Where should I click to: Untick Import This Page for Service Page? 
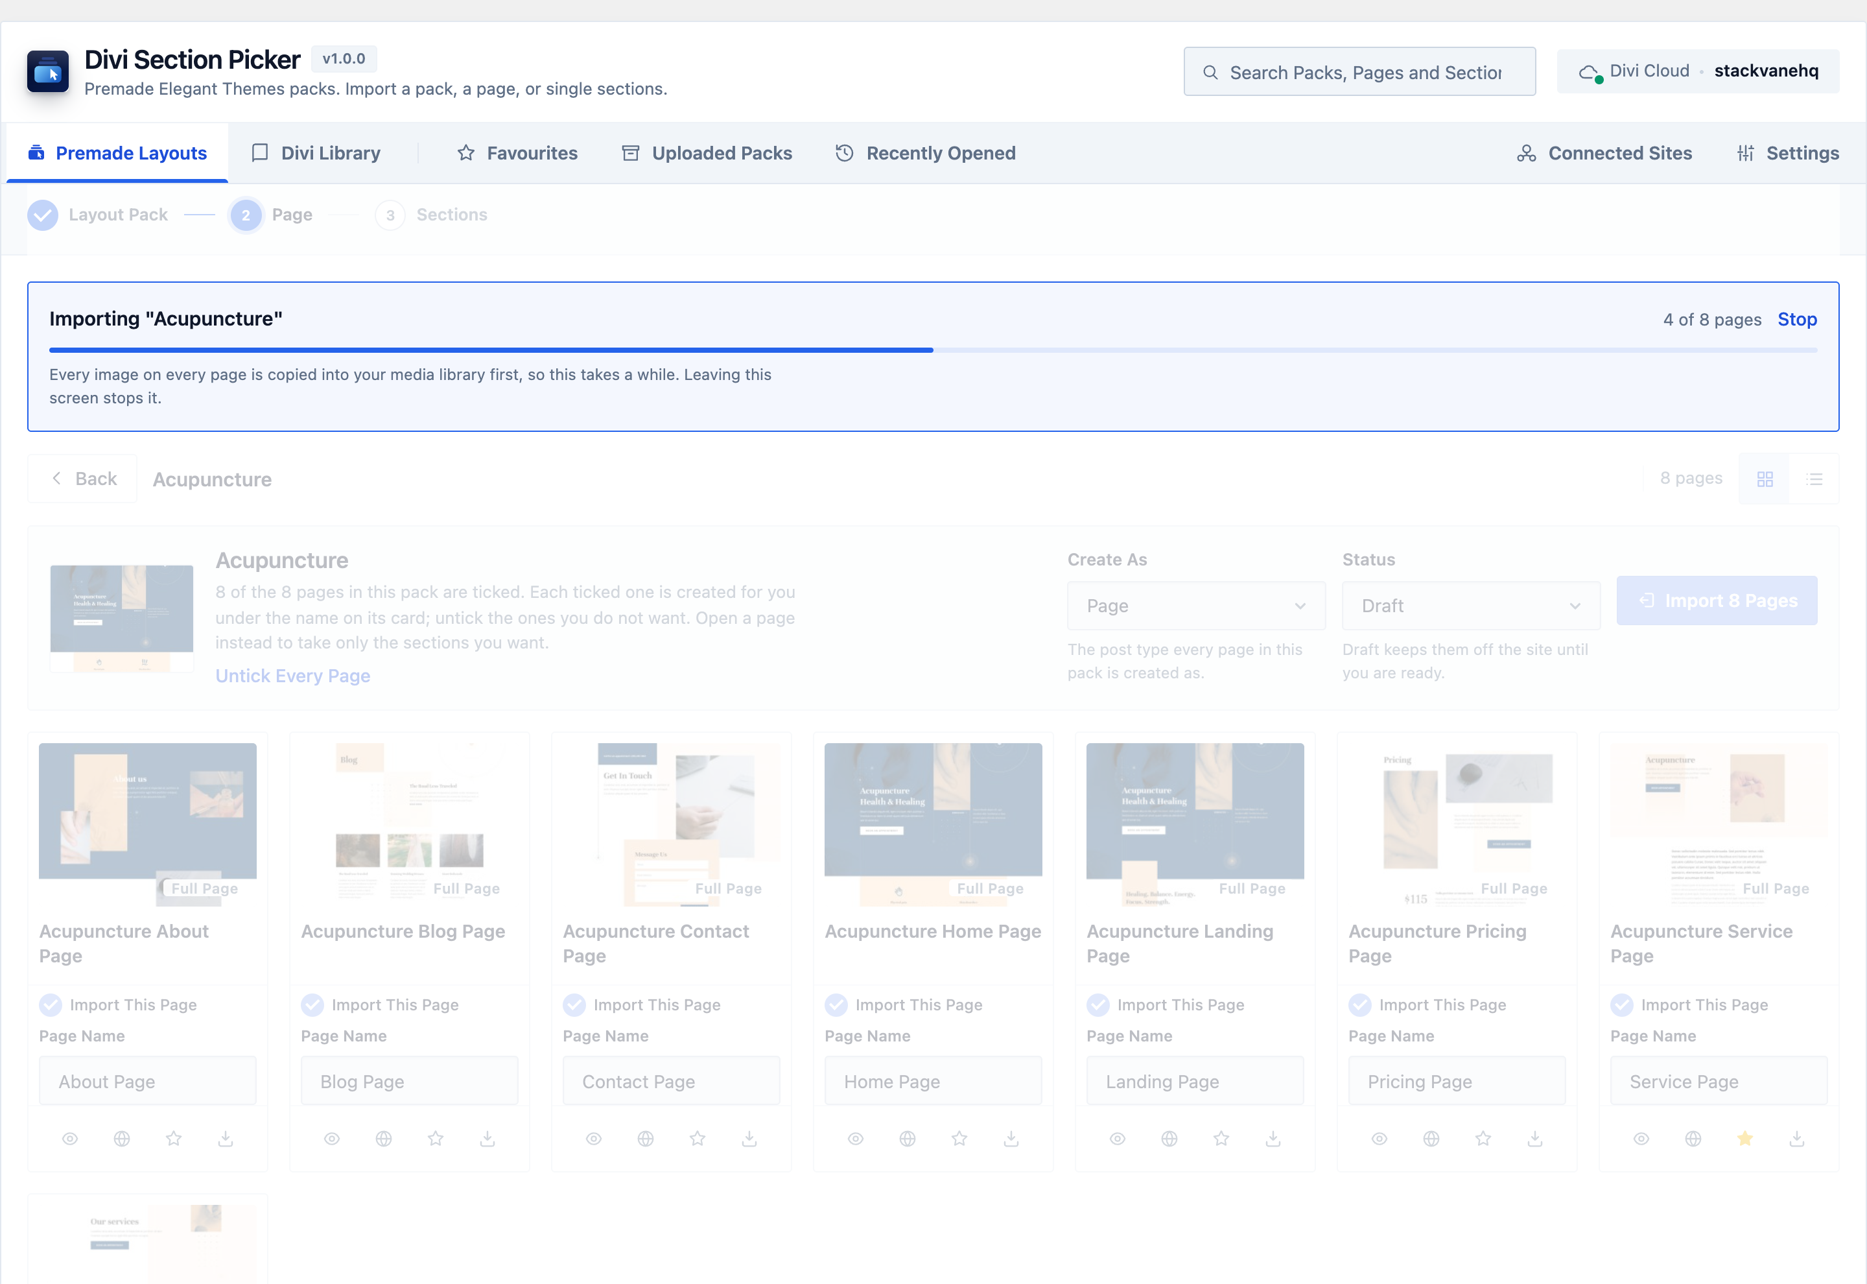click(1622, 1005)
